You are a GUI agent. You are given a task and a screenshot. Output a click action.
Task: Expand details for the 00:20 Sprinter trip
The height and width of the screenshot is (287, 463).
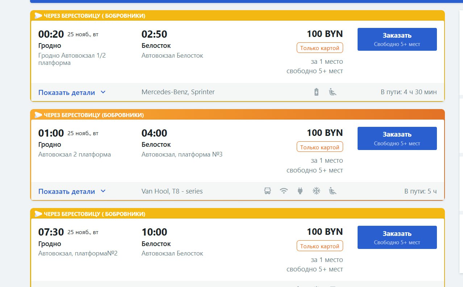pyautogui.click(x=72, y=92)
